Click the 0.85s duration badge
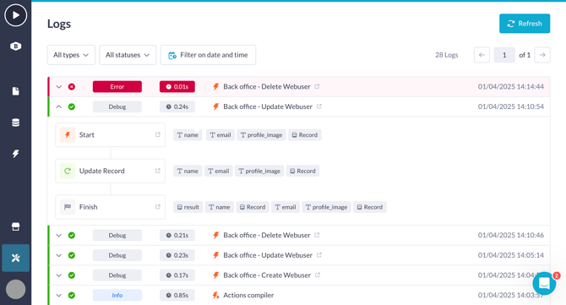 click(177, 295)
